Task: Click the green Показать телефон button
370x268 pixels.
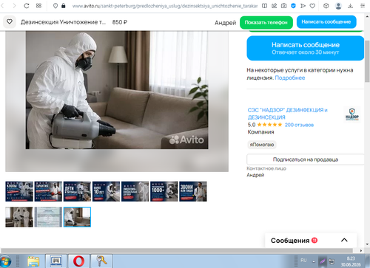Action: click(x=266, y=22)
